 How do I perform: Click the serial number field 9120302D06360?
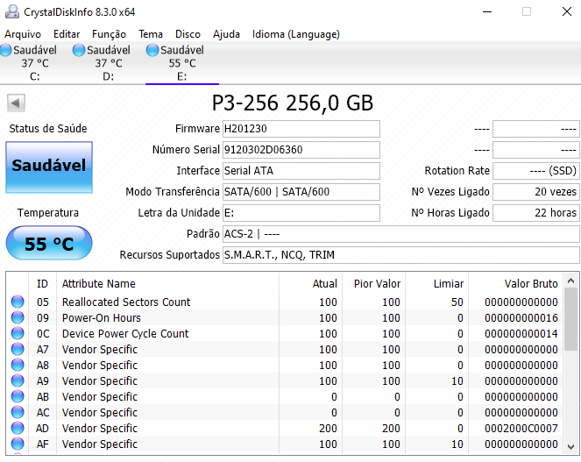(x=301, y=150)
